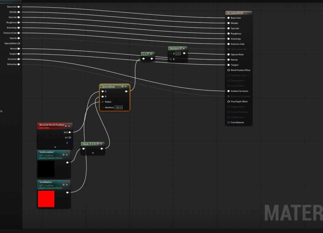Click the XYZ output pin on Absolute World Position
The height and width of the screenshot is (233, 323).
(69, 132)
